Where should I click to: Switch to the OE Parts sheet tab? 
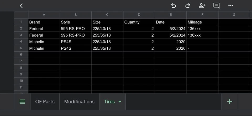(45, 102)
